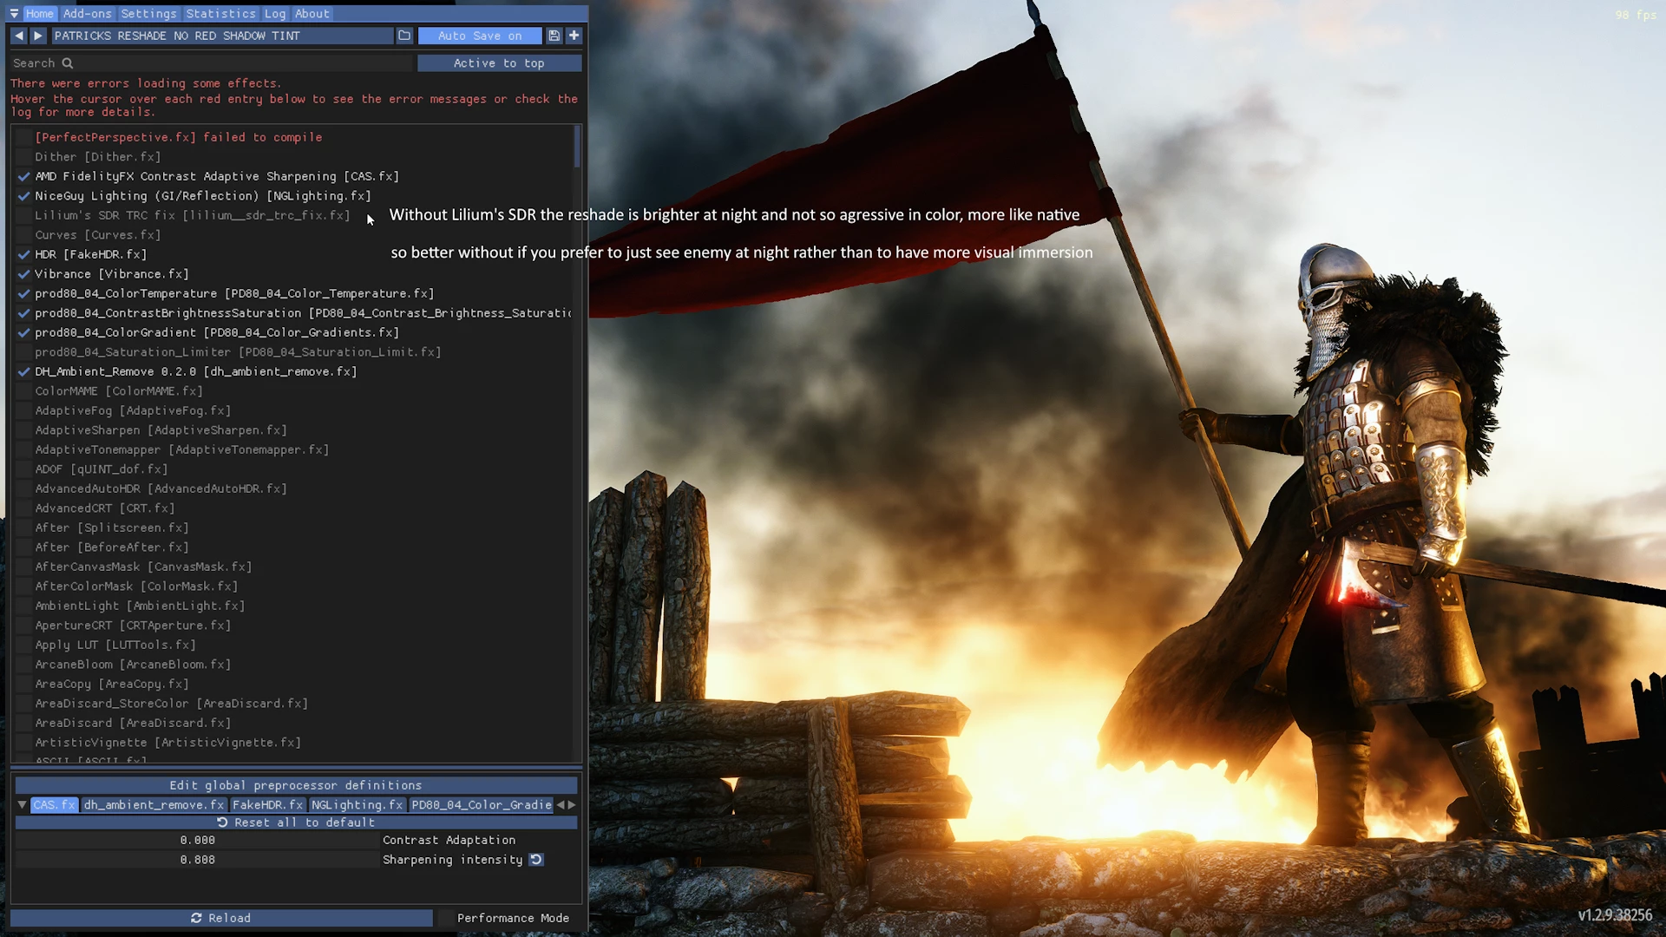Select AdvancedCRT [CRT.fx] entry

(104, 508)
